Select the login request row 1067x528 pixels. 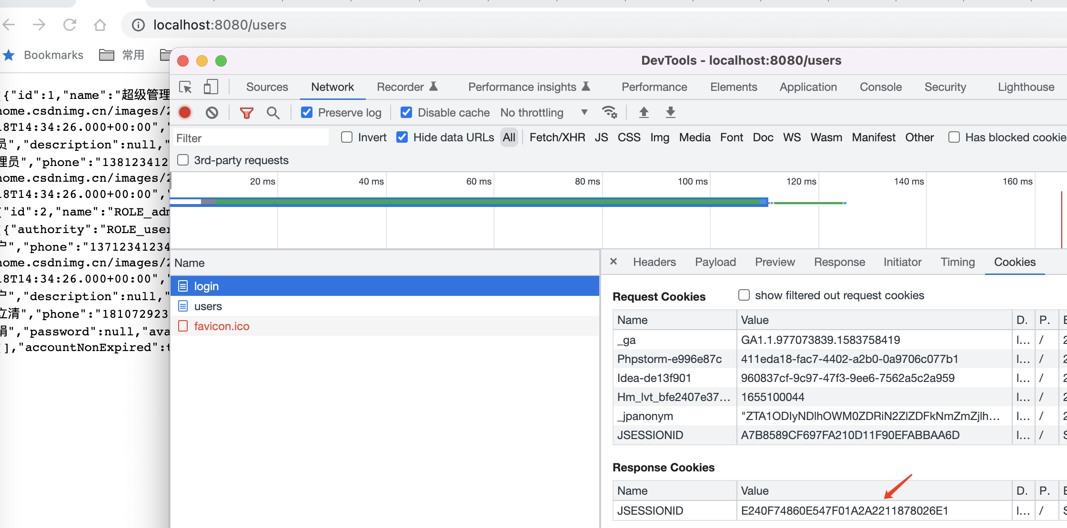[385, 286]
